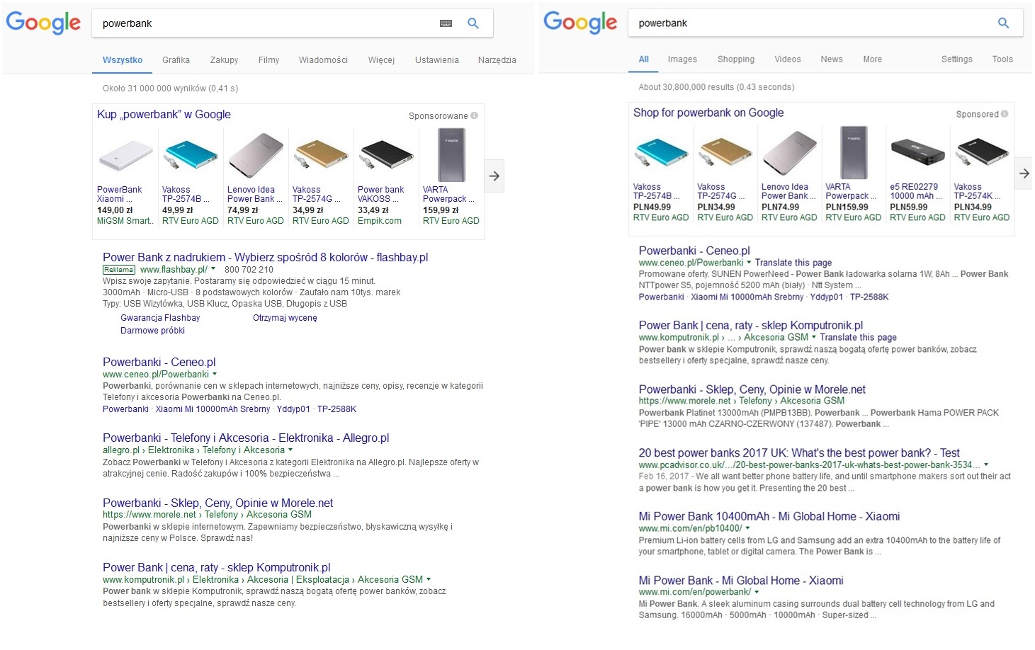Viewport: 1035px width, 650px height.
Task: Open Yddyp01 sitelink on English page
Action: (826, 297)
